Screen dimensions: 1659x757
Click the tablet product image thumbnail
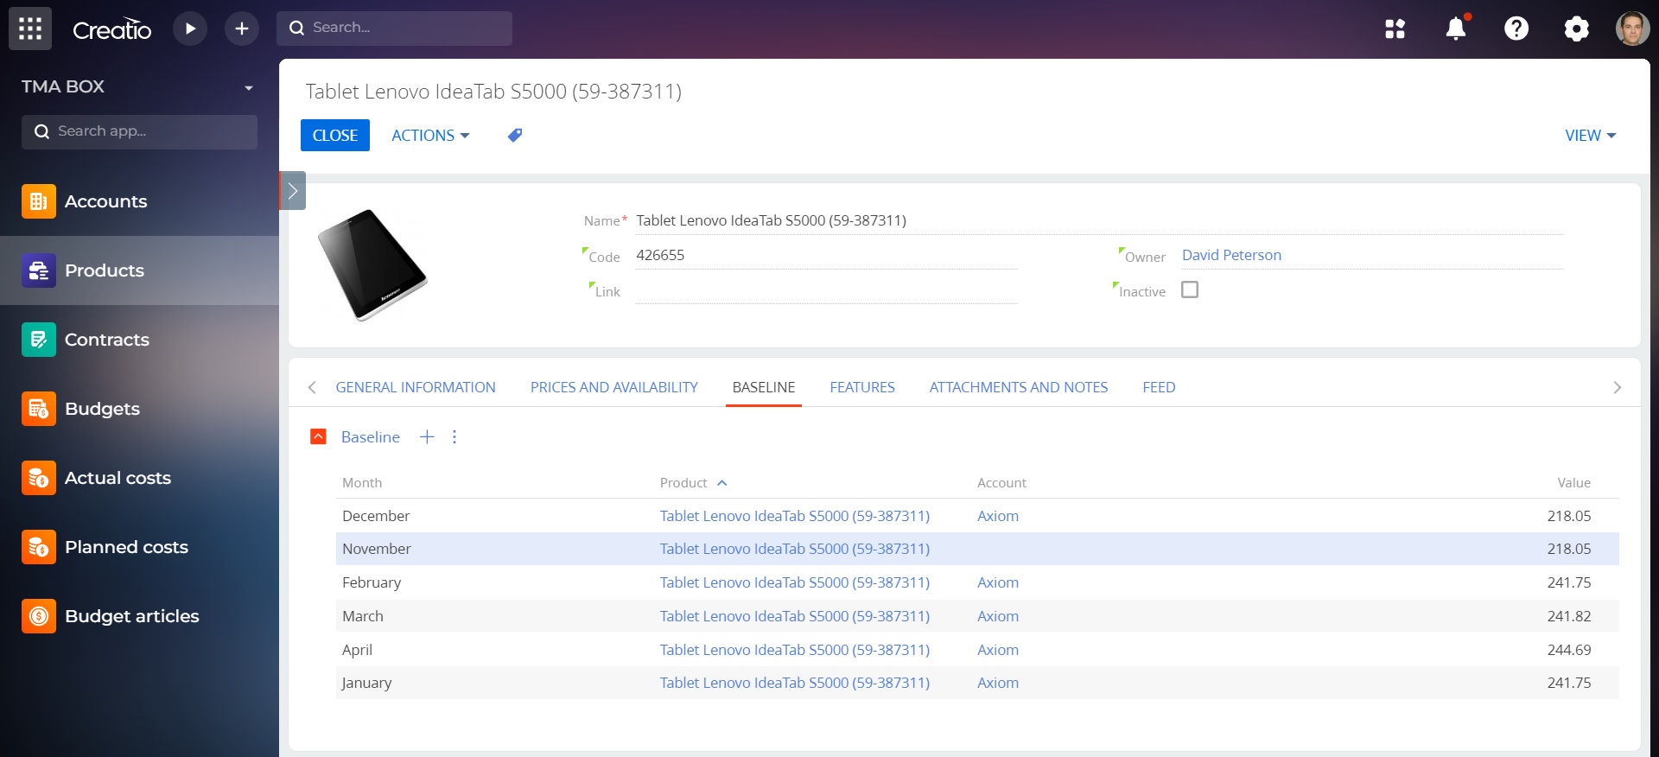372,264
